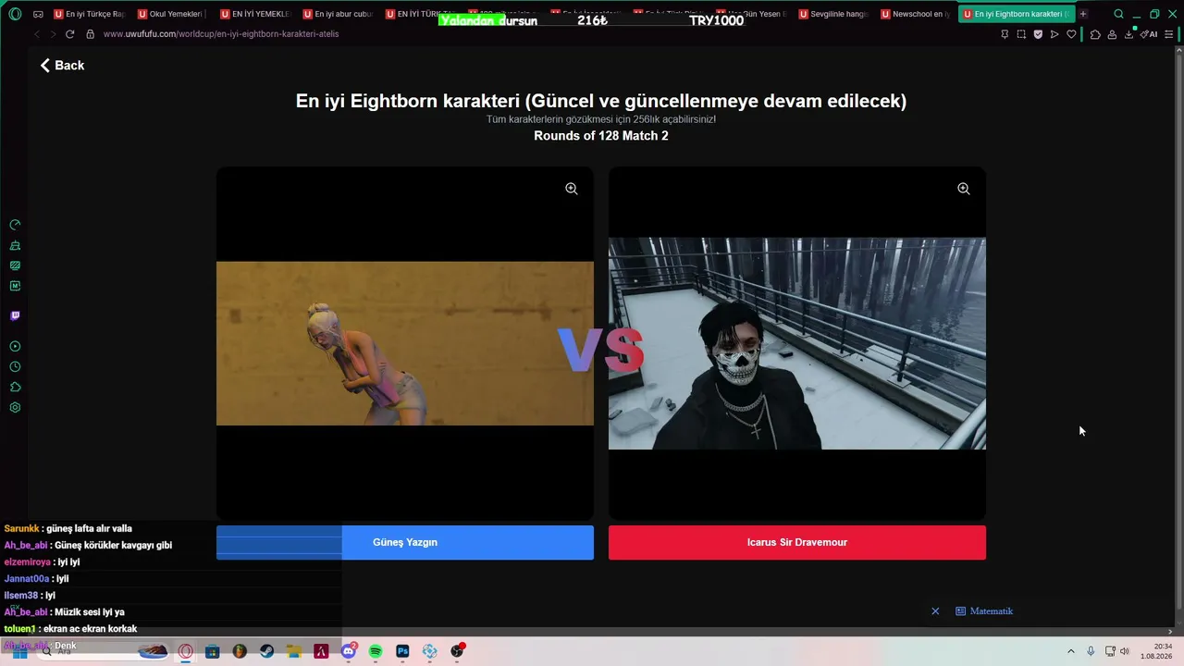The height and width of the screenshot is (666, 1184).
Task: Add page to bookmarks with heart icon
Action: point(1071,34)
